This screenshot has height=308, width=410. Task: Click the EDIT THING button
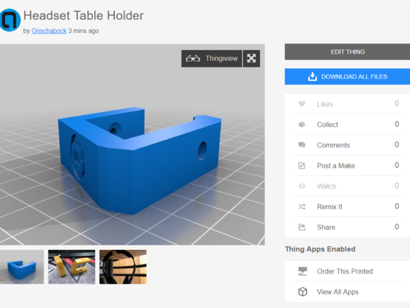click(x=347, y=52)
